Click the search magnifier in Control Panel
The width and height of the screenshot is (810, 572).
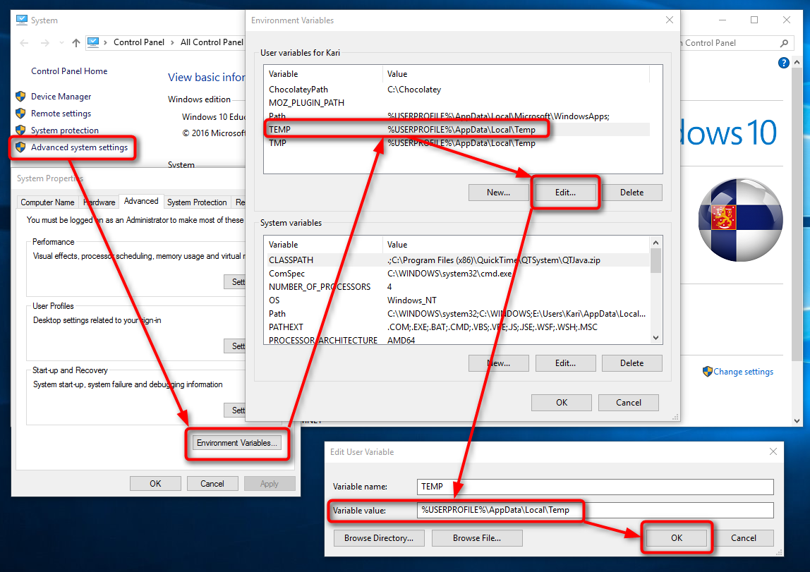(784, 43)
